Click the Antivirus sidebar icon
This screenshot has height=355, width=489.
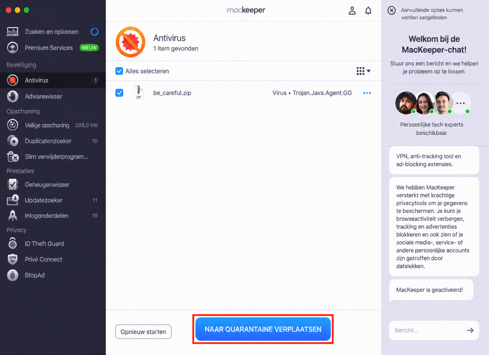13,80
